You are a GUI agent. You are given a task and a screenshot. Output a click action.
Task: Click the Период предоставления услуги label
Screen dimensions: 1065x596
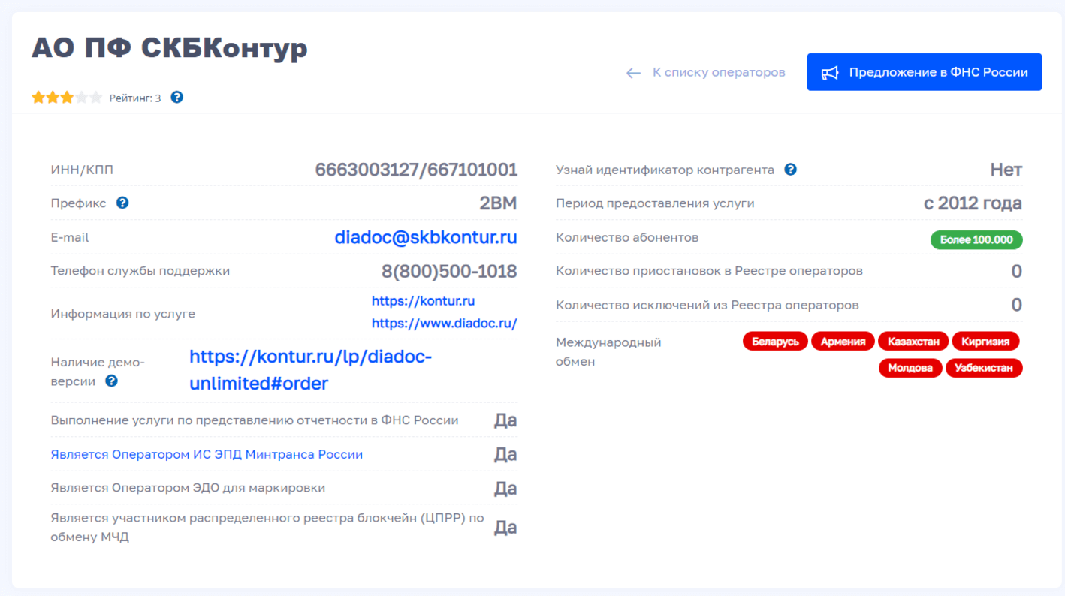pos(655,203)
